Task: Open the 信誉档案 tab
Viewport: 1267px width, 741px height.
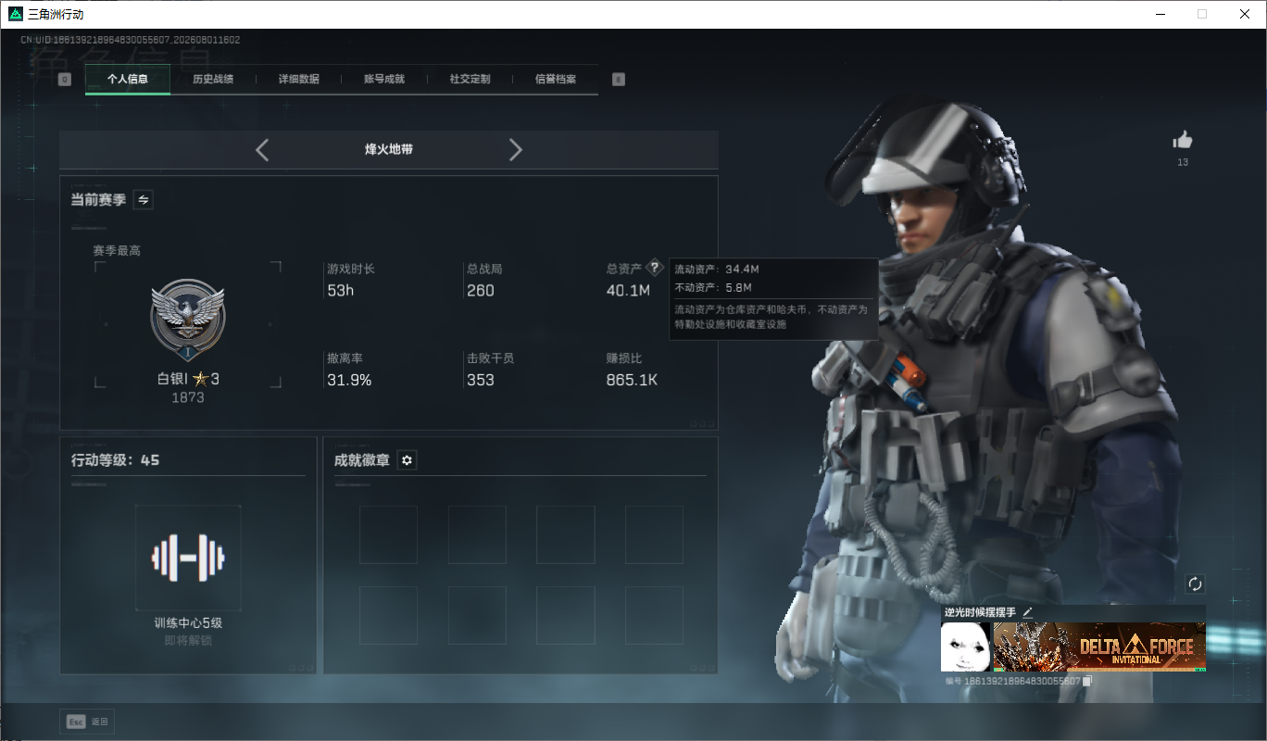Action: click(555, 80)
